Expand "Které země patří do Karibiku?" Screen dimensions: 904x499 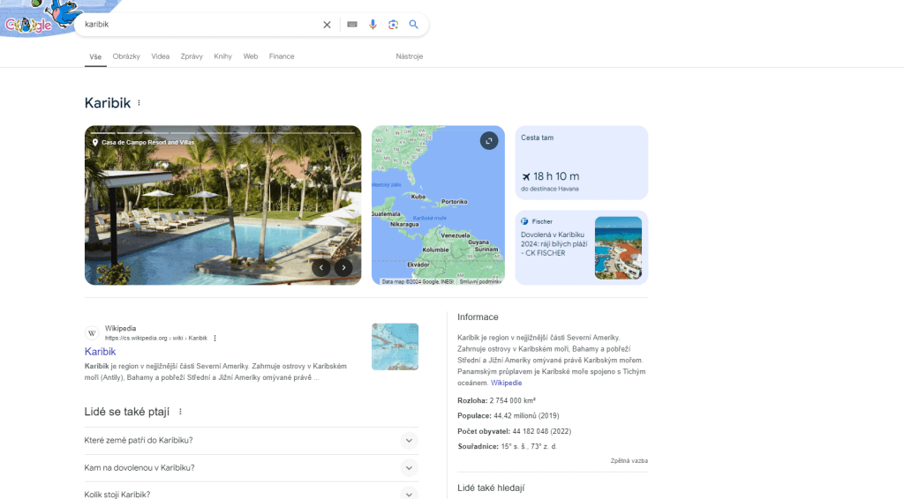[x=408, y=441]
